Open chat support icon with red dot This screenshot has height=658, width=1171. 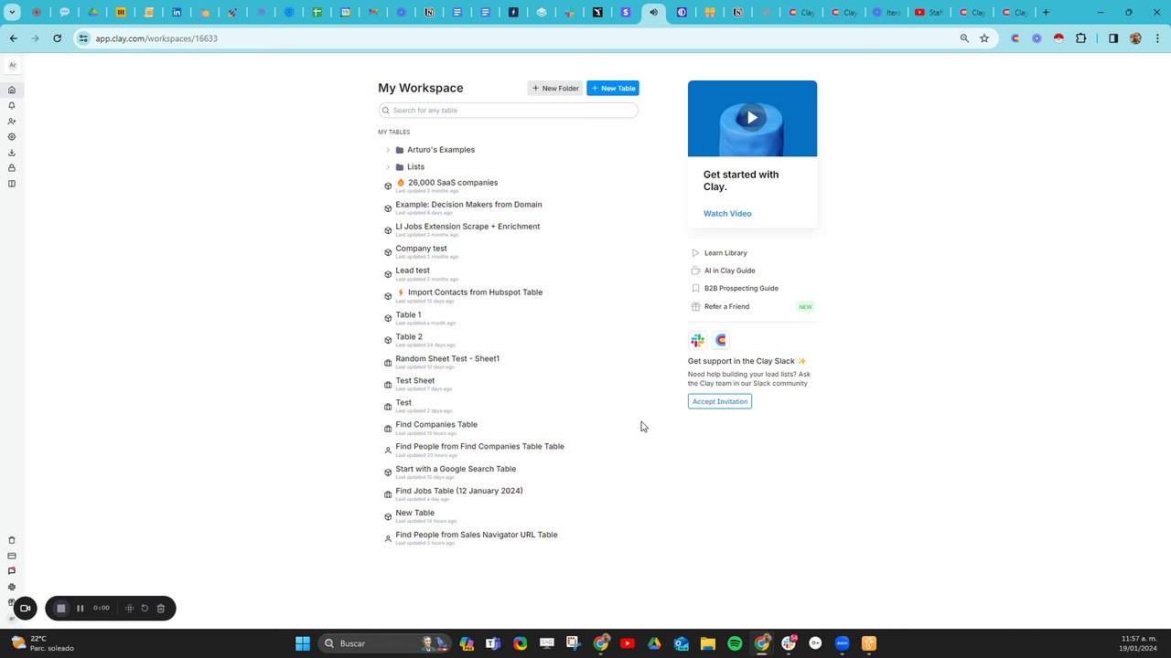tap(12, 571)
